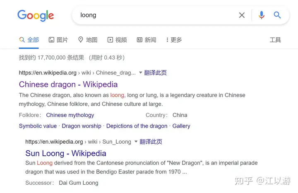Open the Depictions of the dragon sitelink

tap(137, 126)
